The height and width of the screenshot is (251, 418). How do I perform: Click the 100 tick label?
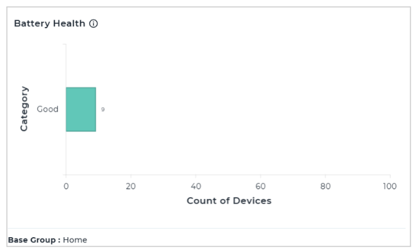pos(390,186)
